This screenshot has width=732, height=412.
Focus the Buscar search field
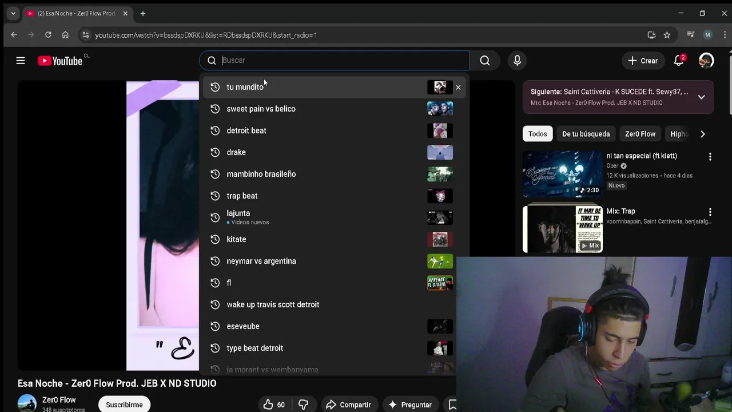[335, 60]
